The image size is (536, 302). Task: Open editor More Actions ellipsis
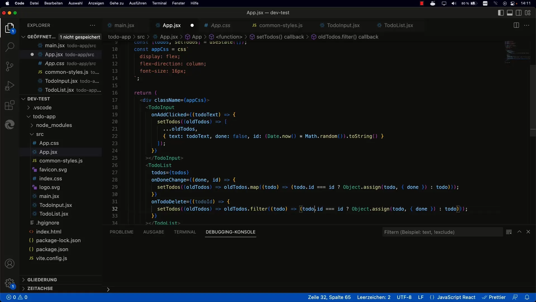pos(527,25)
